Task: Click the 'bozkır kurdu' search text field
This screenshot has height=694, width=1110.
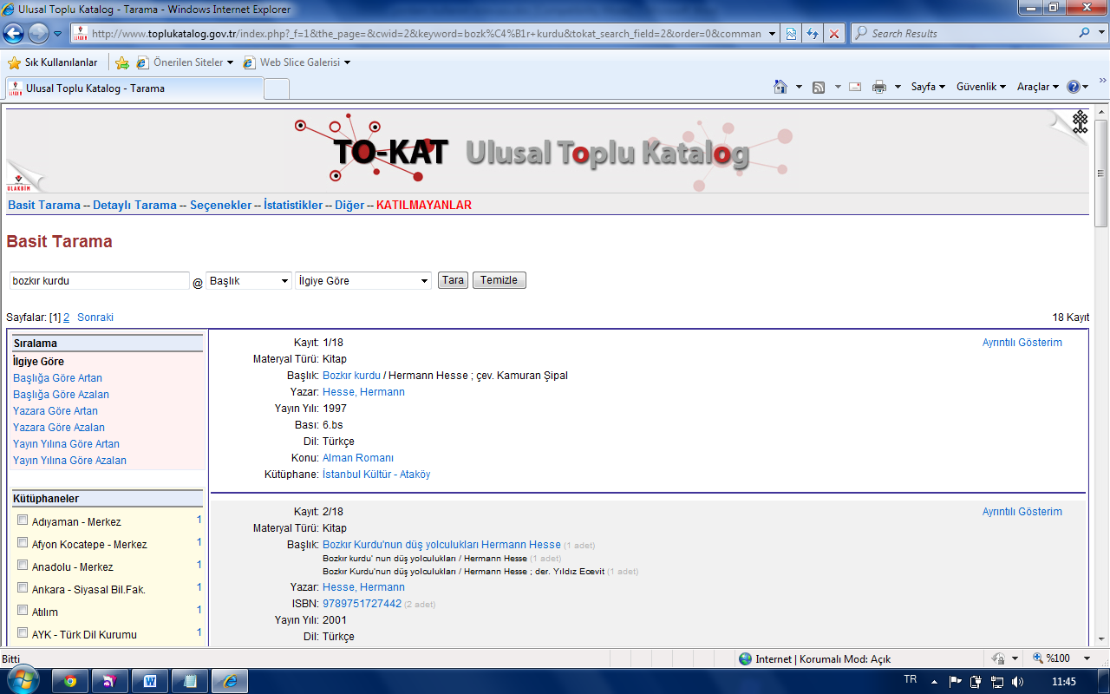Action: coord(99,281)
